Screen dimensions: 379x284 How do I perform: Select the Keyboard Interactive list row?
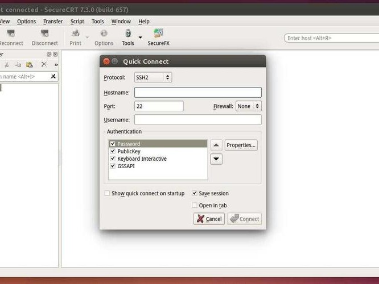pos(158,158)
